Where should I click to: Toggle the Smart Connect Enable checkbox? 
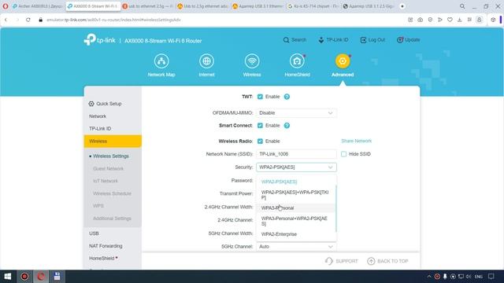point(260,126)
